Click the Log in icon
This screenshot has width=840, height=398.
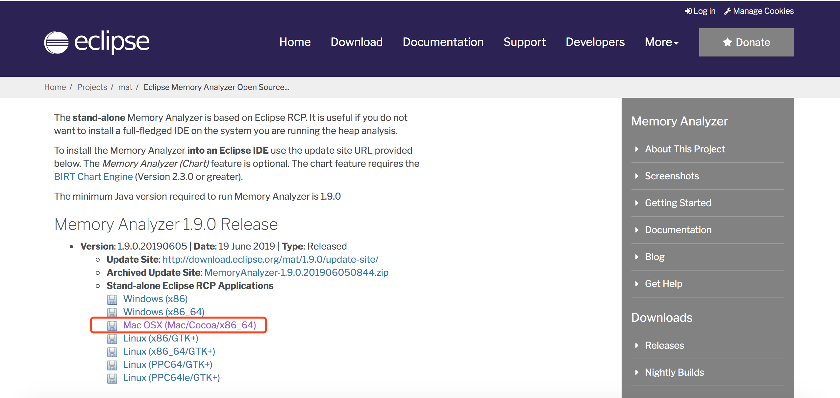688,11
